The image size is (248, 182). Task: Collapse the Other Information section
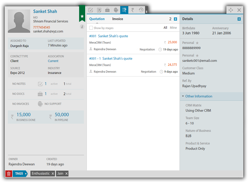coord(183,96)
